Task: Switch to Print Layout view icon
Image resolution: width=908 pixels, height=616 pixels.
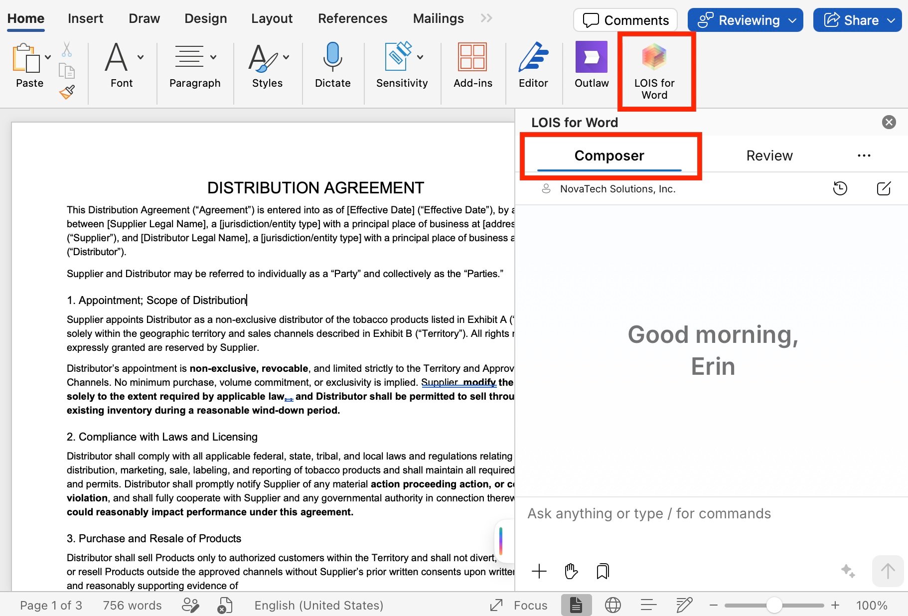Action: point(576,605)
